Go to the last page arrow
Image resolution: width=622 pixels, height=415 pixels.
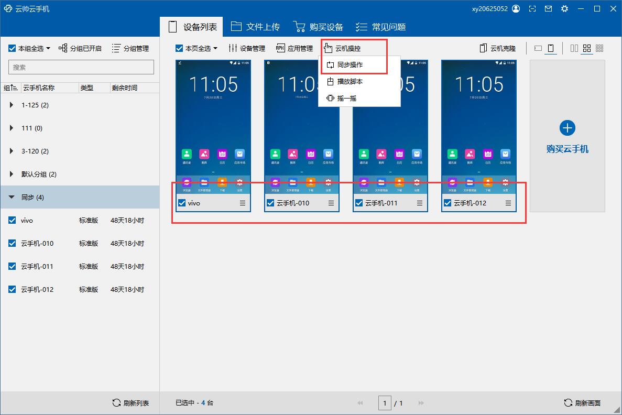421,403
